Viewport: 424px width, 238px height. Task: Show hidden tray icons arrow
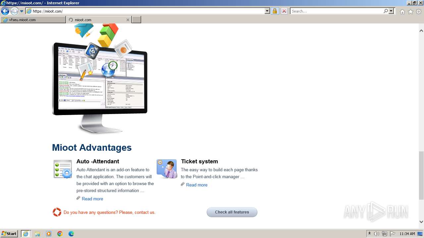pos(369,234)
